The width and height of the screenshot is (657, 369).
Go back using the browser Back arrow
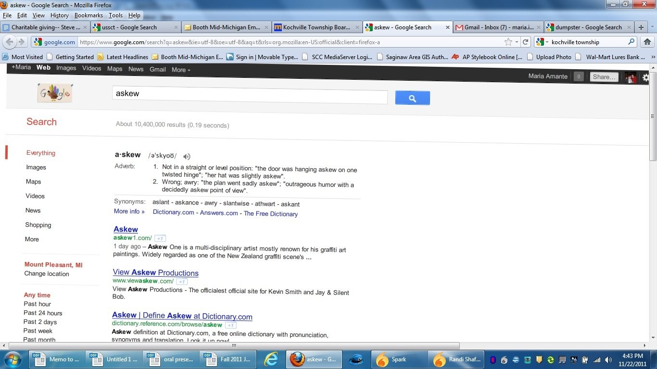tap(10, 42)
